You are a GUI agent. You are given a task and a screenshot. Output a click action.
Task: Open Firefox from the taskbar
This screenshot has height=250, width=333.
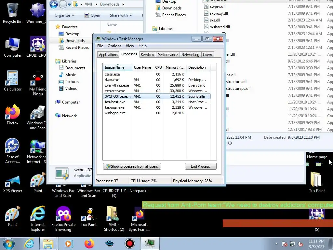(89, 243)
